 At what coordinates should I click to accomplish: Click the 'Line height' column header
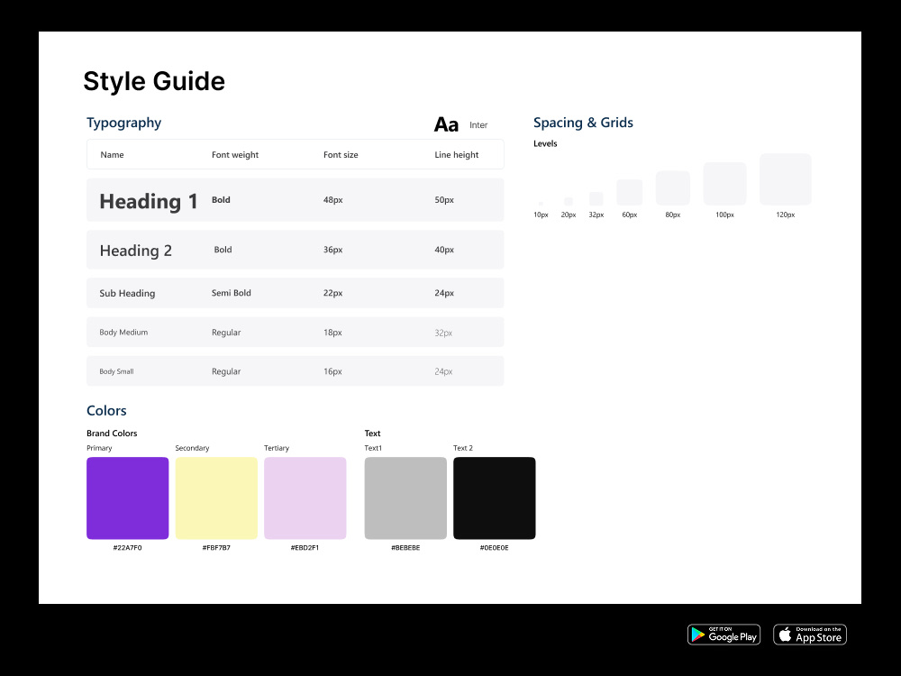tap(456, 155)
